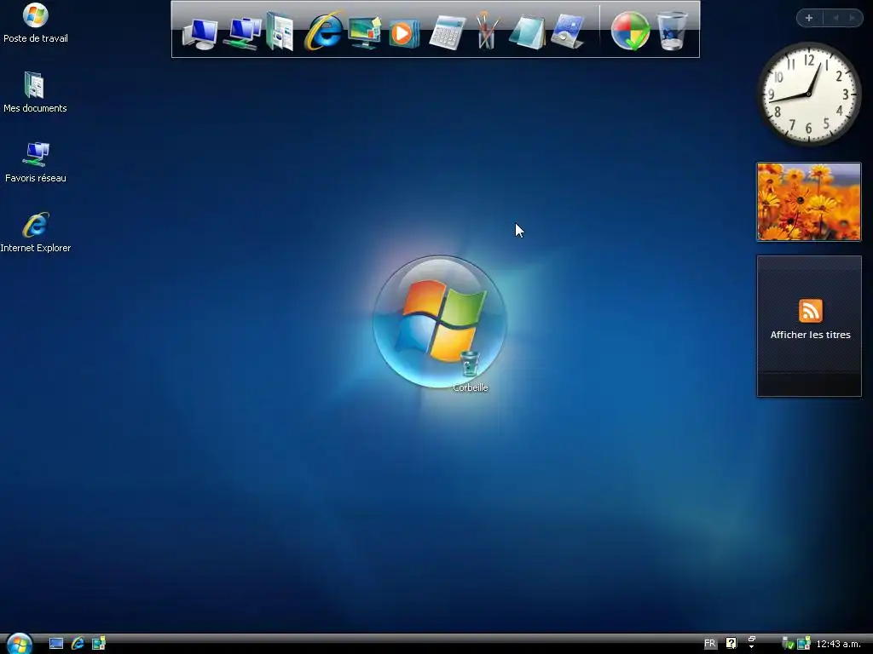Viewport: 873px width, 654px height.
Task: Click the 12:43 a.m. taskbar clock
Action: pyautogui.click(x=839, y=644)
